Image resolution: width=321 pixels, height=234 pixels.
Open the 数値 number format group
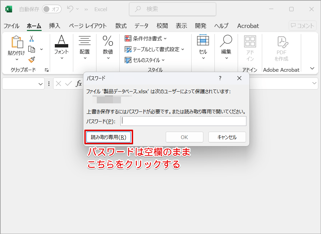point(108,47)
